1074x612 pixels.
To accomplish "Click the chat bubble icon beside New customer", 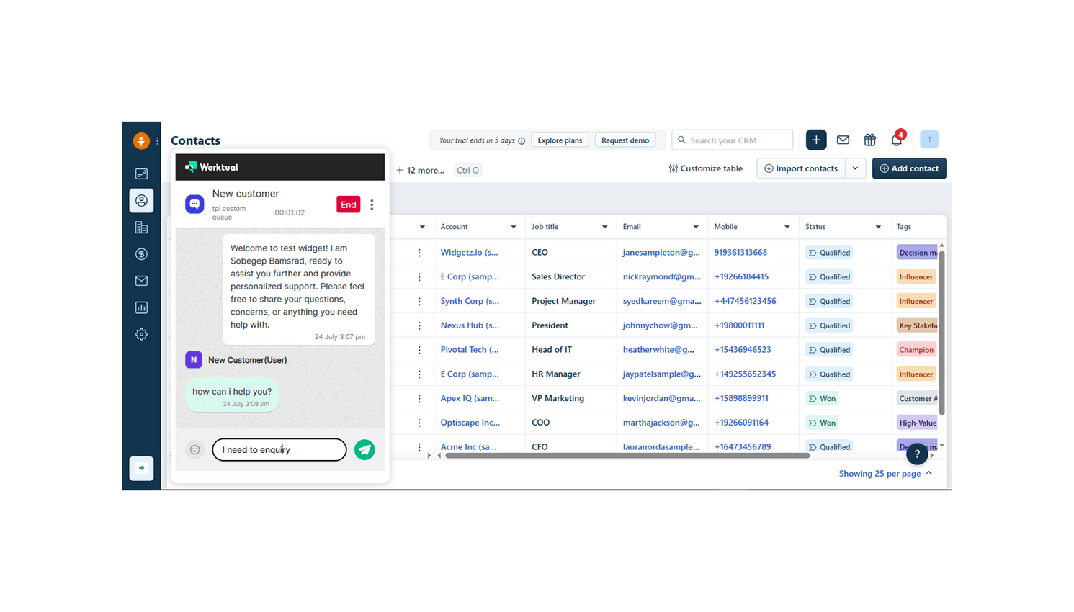I will [x=194, y=204].
